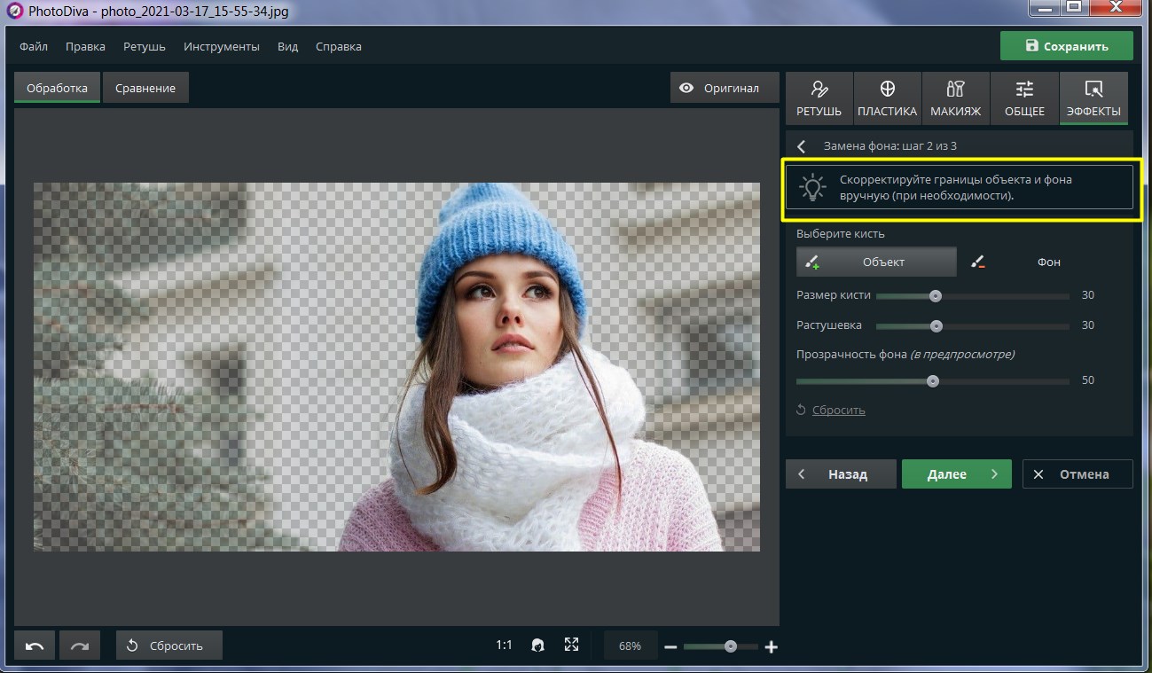The width and height of the screenshot is (1152, 673).
Task: Go back using the chevron beside Замена фона
Action: [802, 146]
